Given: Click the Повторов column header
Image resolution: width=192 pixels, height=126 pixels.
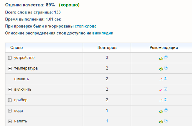Looking at the screenshot, I should pos(107,47).
